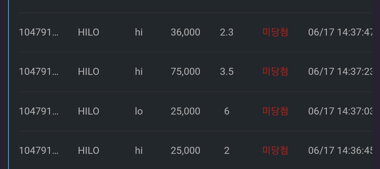Viewport: 380px width, 169px height.
Task: Click the 미당첨 status in the 2.3 row
Action: (275, 32)
